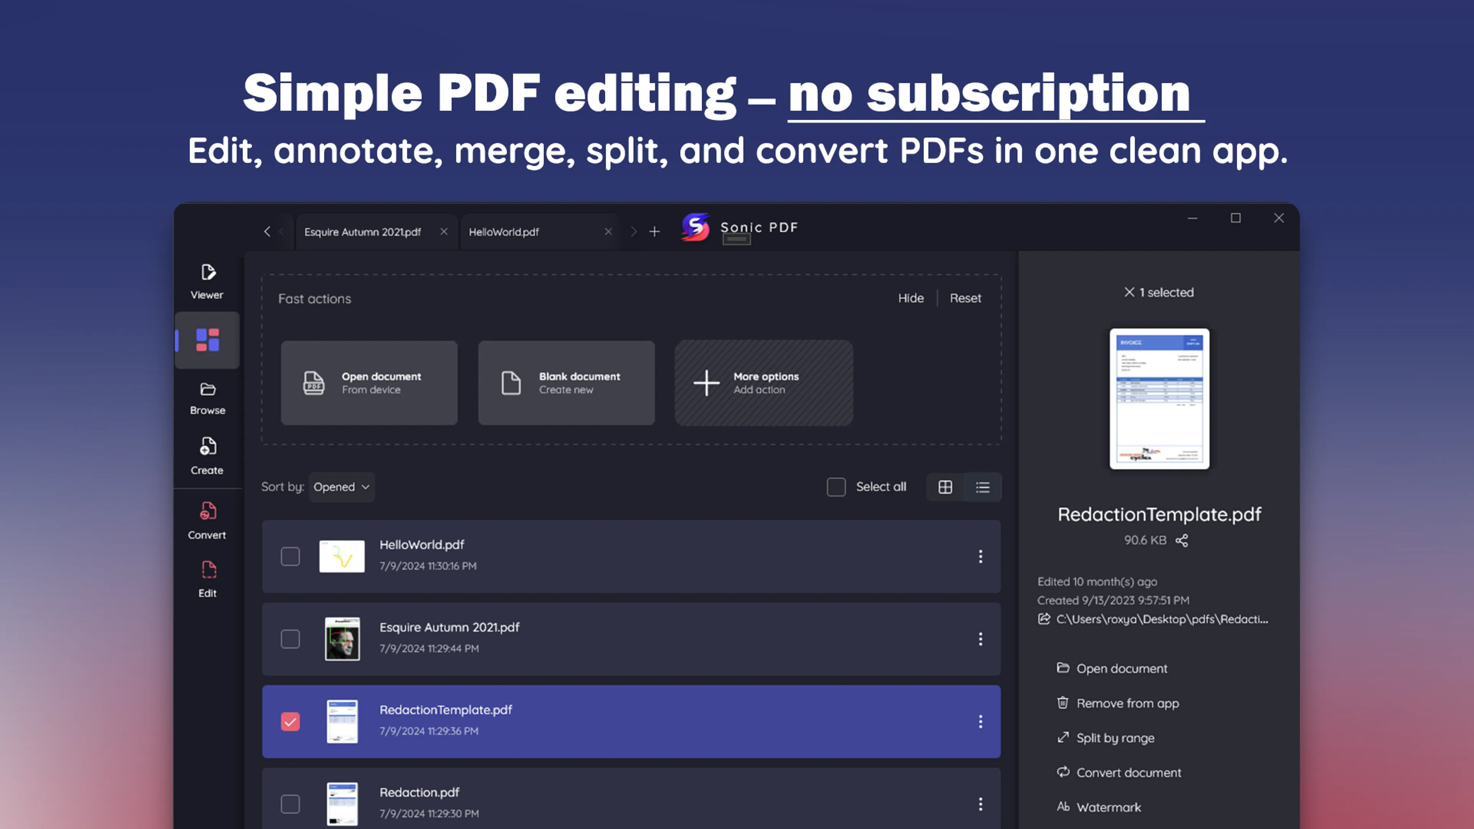This screenshot has height=829, width=1474.
Task: Open the Create sidebar section
Action: click(207, 456)
